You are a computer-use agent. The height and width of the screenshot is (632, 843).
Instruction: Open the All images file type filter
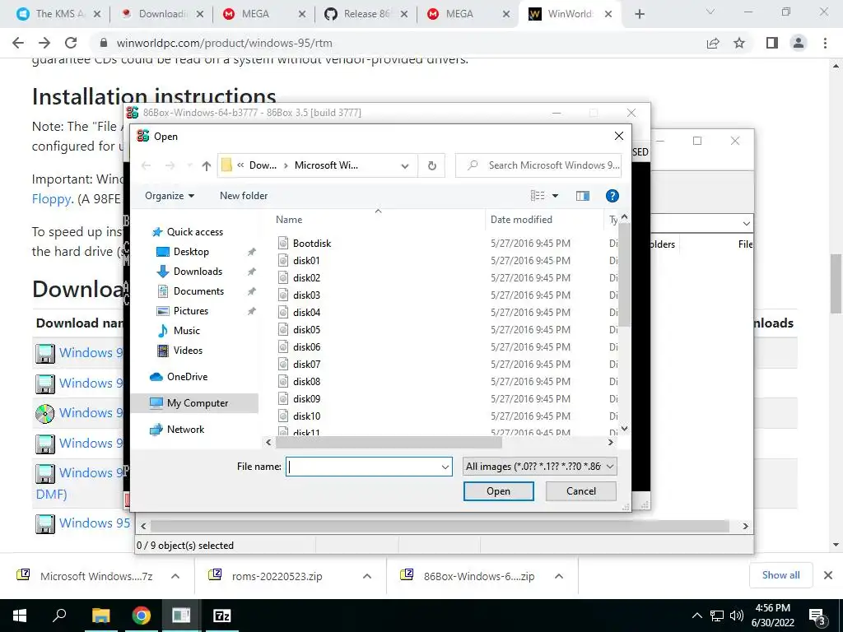(539, 467)
